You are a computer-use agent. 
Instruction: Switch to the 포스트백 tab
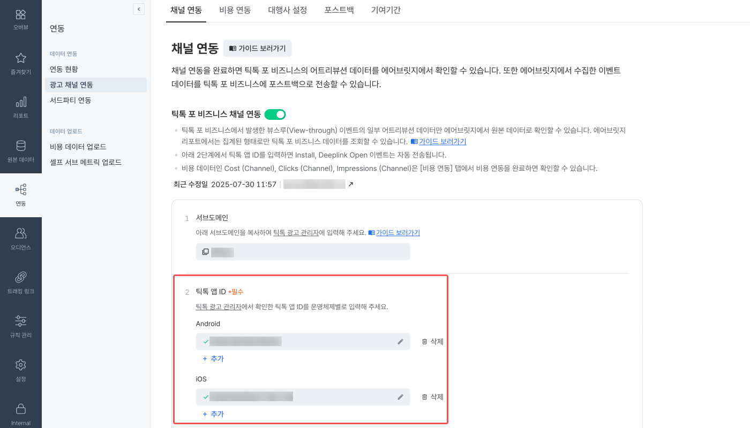[339, 10]
